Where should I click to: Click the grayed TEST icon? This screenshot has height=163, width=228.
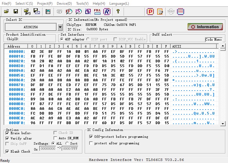click(x=171, y=12)
